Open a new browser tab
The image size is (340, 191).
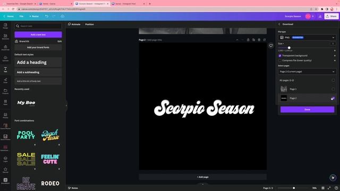tap(150, 4)
